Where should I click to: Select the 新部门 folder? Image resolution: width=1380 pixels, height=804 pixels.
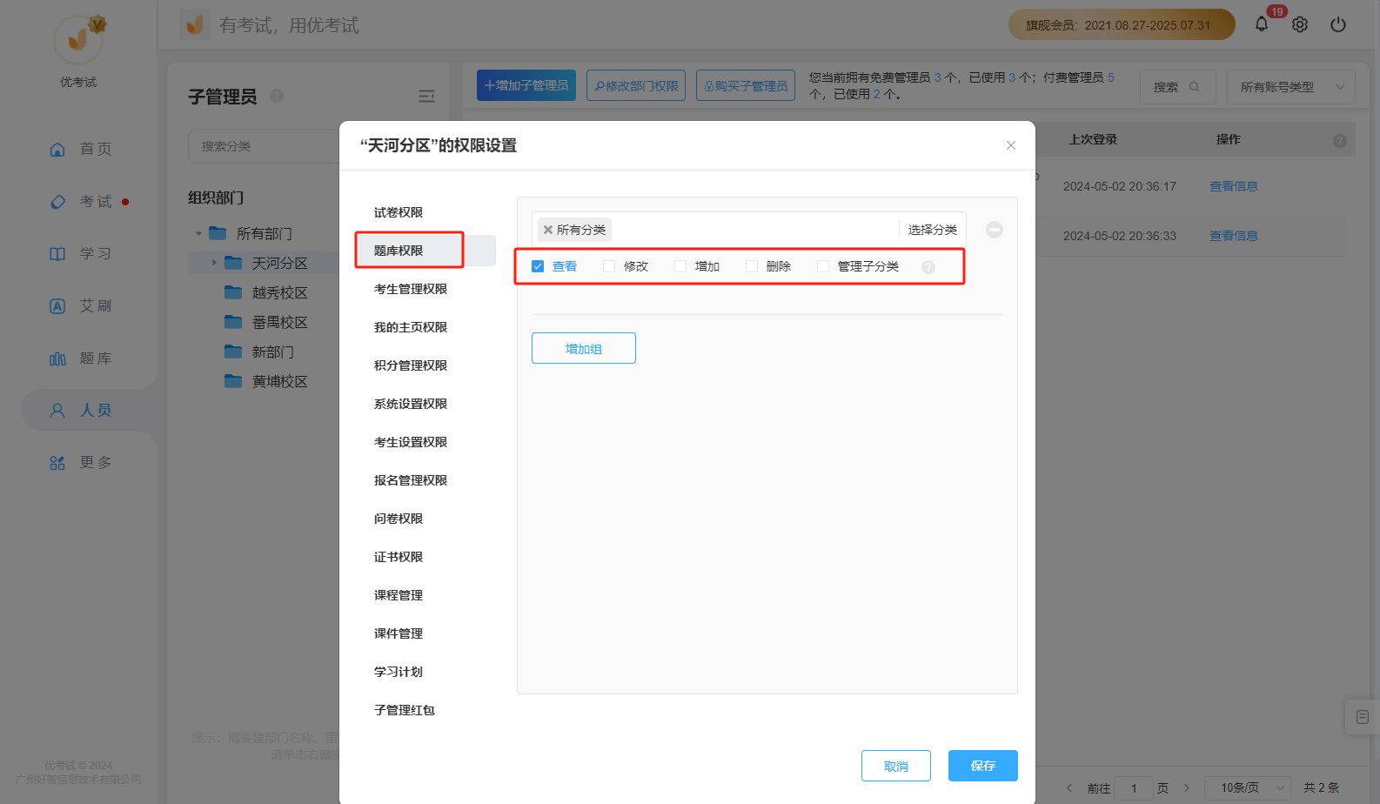(259, 352)
